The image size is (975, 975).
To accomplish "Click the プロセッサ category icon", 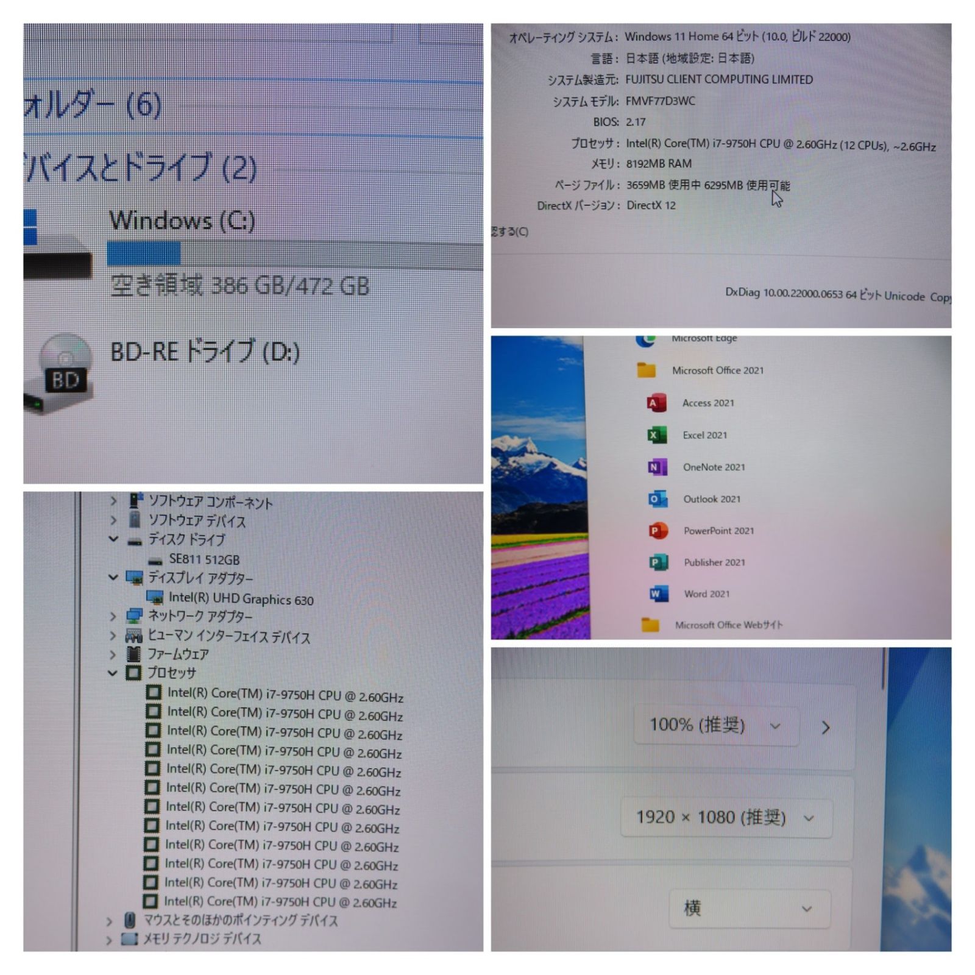I will pos(133,673).
